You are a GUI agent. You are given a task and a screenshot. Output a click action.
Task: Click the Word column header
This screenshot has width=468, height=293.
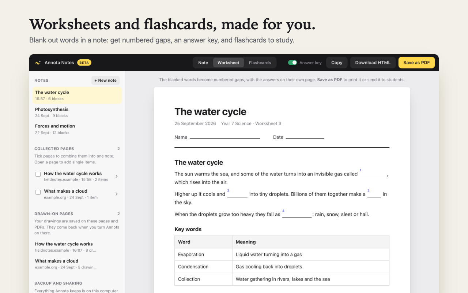tap(203, 242)
